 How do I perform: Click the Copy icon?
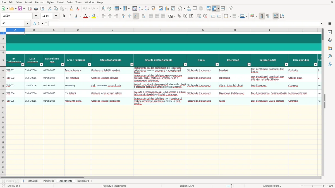56,9
